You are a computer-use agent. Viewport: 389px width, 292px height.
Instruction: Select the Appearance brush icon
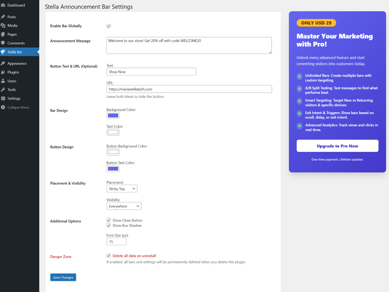[x=4, y=63]
